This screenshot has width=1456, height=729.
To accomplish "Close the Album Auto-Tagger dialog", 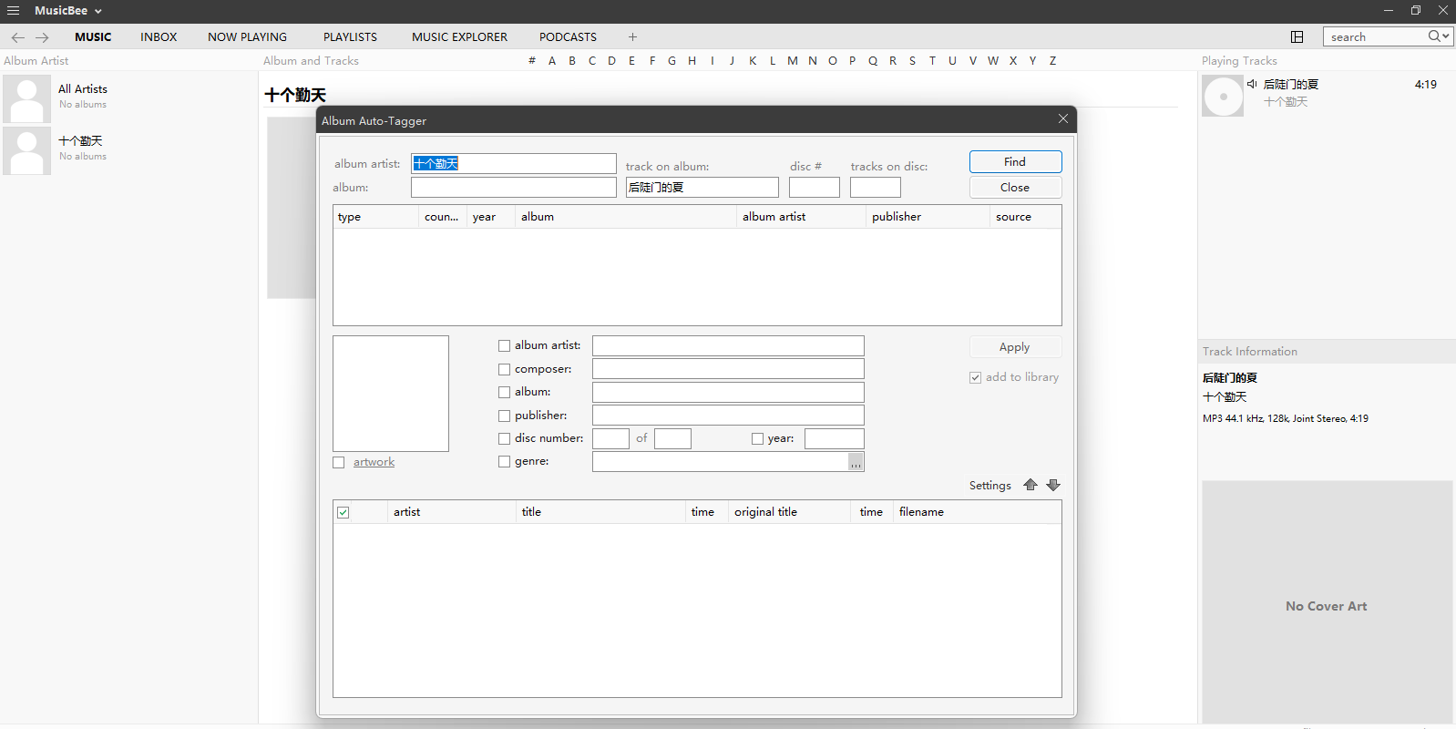I will [x=1062, y=119].
